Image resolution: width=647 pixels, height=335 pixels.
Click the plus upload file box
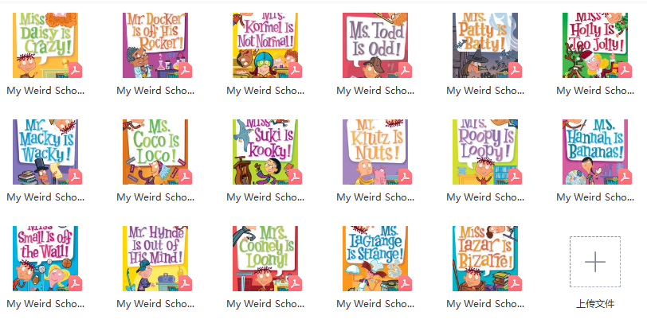tap(595, 262)
